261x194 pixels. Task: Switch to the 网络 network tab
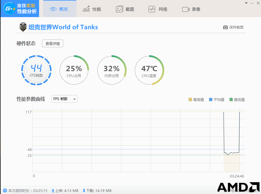(x=158, y=9)
